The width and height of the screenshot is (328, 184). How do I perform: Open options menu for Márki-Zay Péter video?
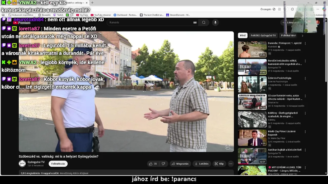point(305,132)
